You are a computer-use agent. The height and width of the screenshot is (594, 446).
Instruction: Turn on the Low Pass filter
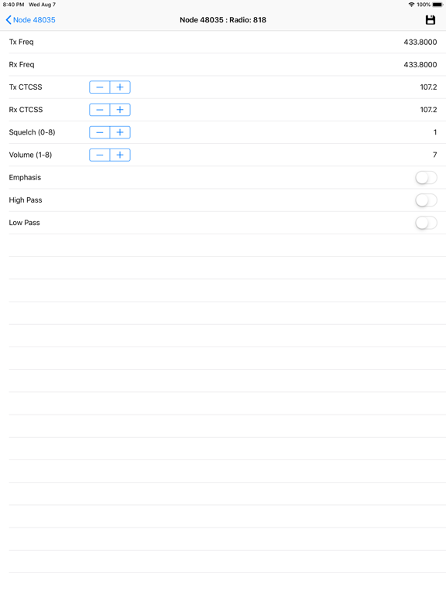click(426, 223)
